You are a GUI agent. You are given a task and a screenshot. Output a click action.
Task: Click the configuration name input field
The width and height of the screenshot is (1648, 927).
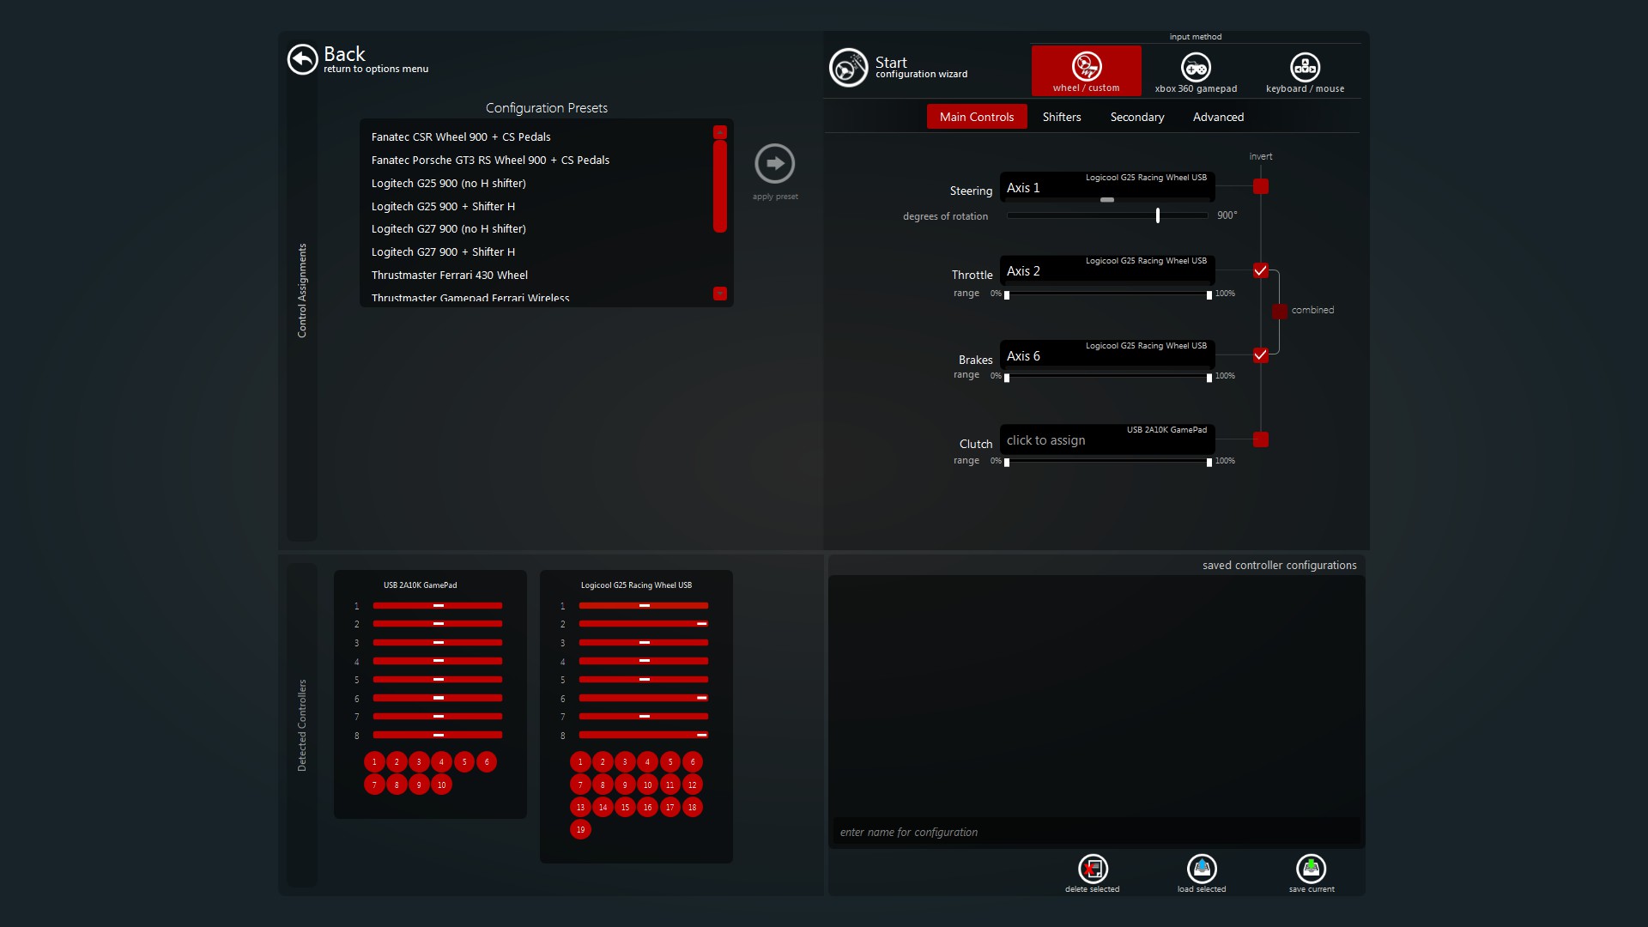1096,832
